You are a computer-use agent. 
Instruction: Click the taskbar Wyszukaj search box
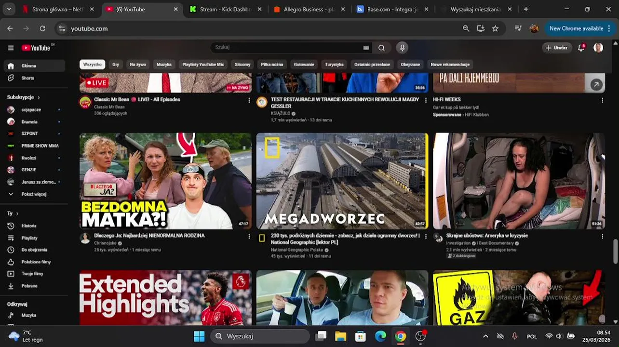260,336
